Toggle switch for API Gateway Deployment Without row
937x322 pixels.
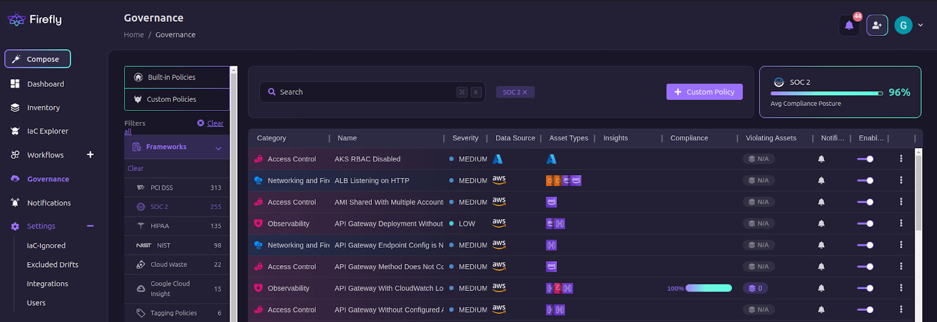click(x=866, y=224)
